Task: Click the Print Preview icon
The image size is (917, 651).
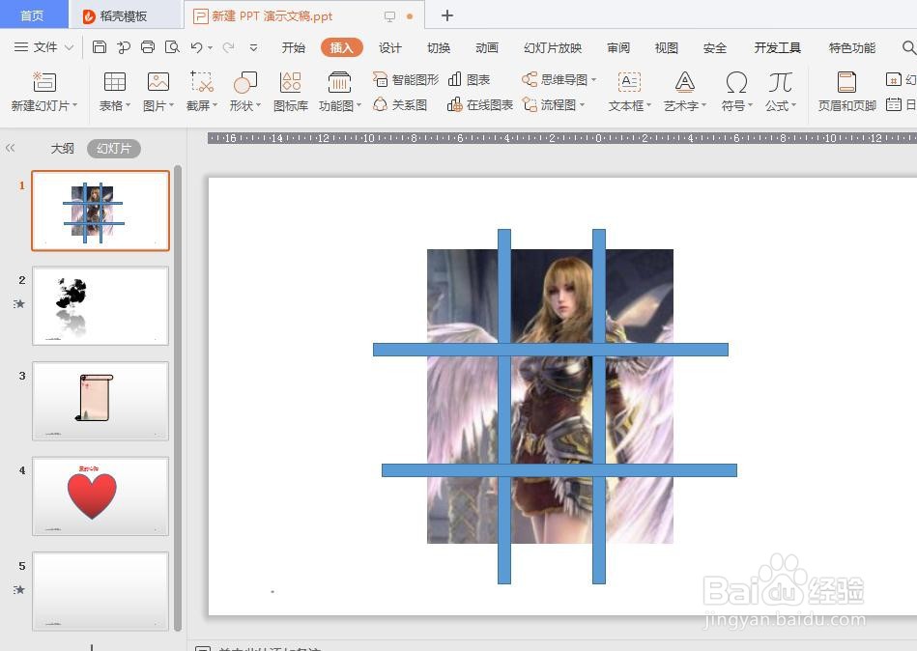Action: click(x=172, y=47)
